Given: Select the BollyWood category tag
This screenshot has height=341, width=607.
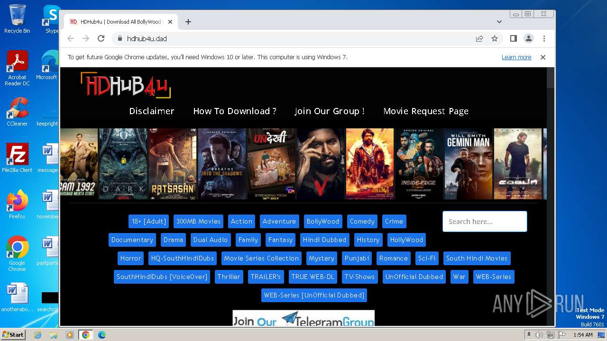Looking at the screenshot, I should [323, 221].
